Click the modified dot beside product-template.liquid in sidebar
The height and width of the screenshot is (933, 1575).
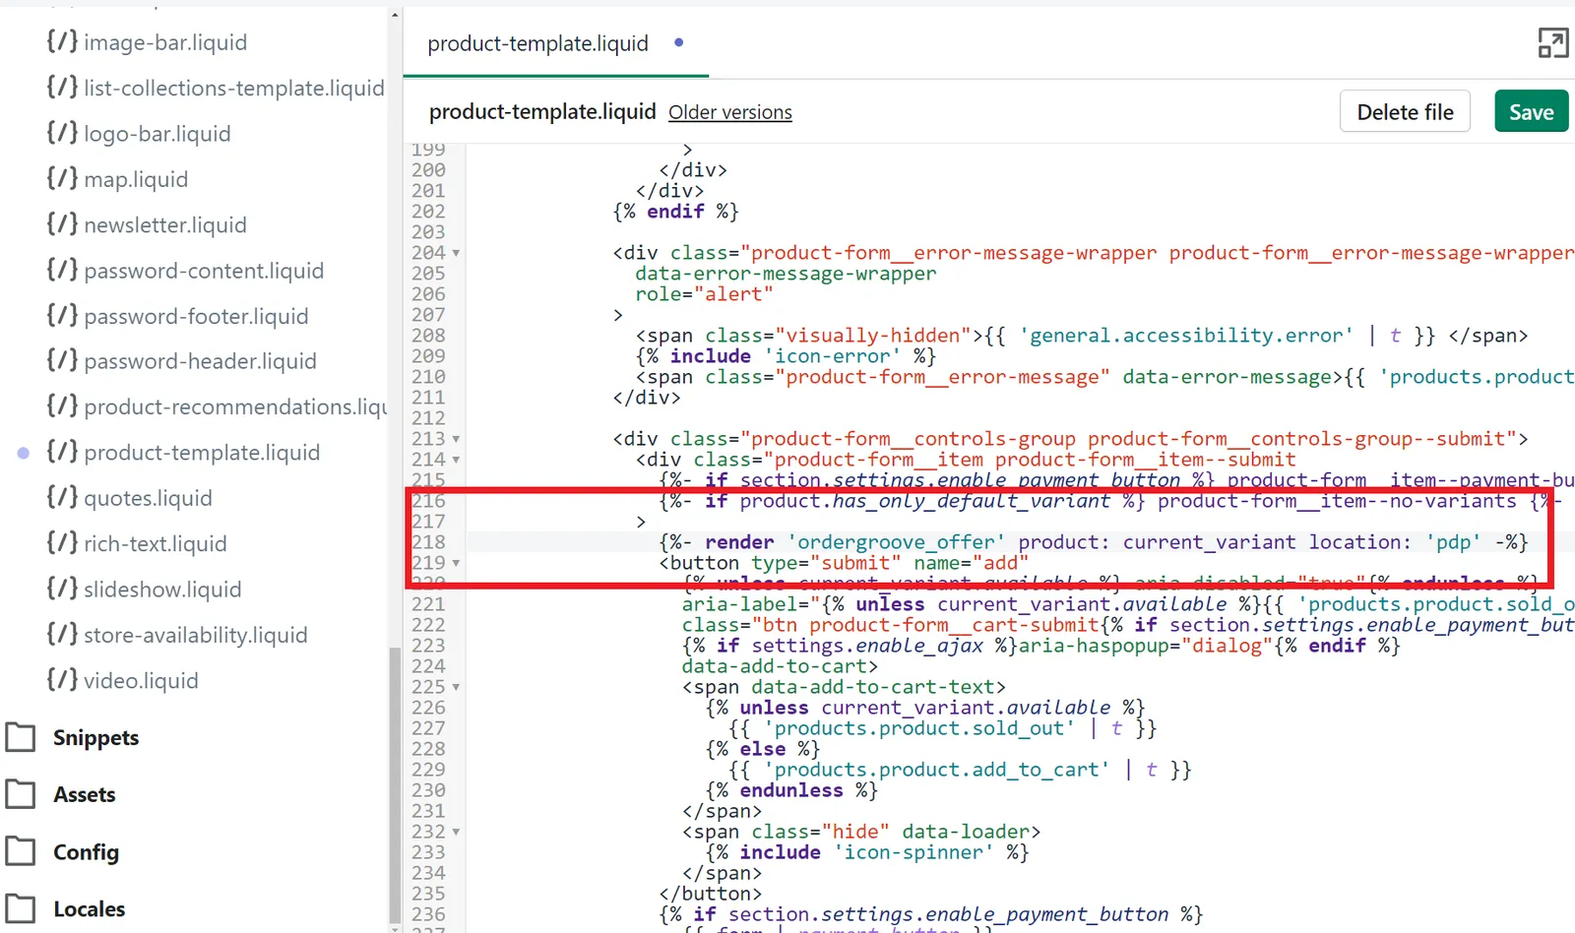pos(24,453)
